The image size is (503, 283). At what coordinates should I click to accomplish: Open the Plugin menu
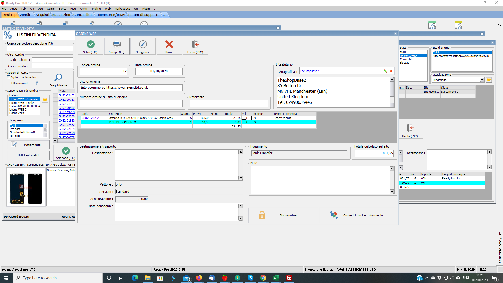coord(146,9)
